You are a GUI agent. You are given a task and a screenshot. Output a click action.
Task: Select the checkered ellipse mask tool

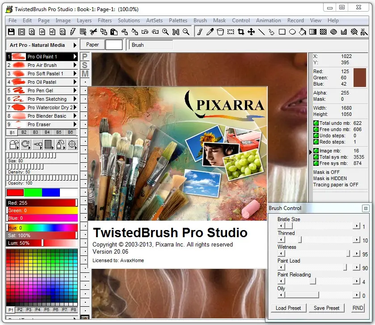(x=333, y=32)
